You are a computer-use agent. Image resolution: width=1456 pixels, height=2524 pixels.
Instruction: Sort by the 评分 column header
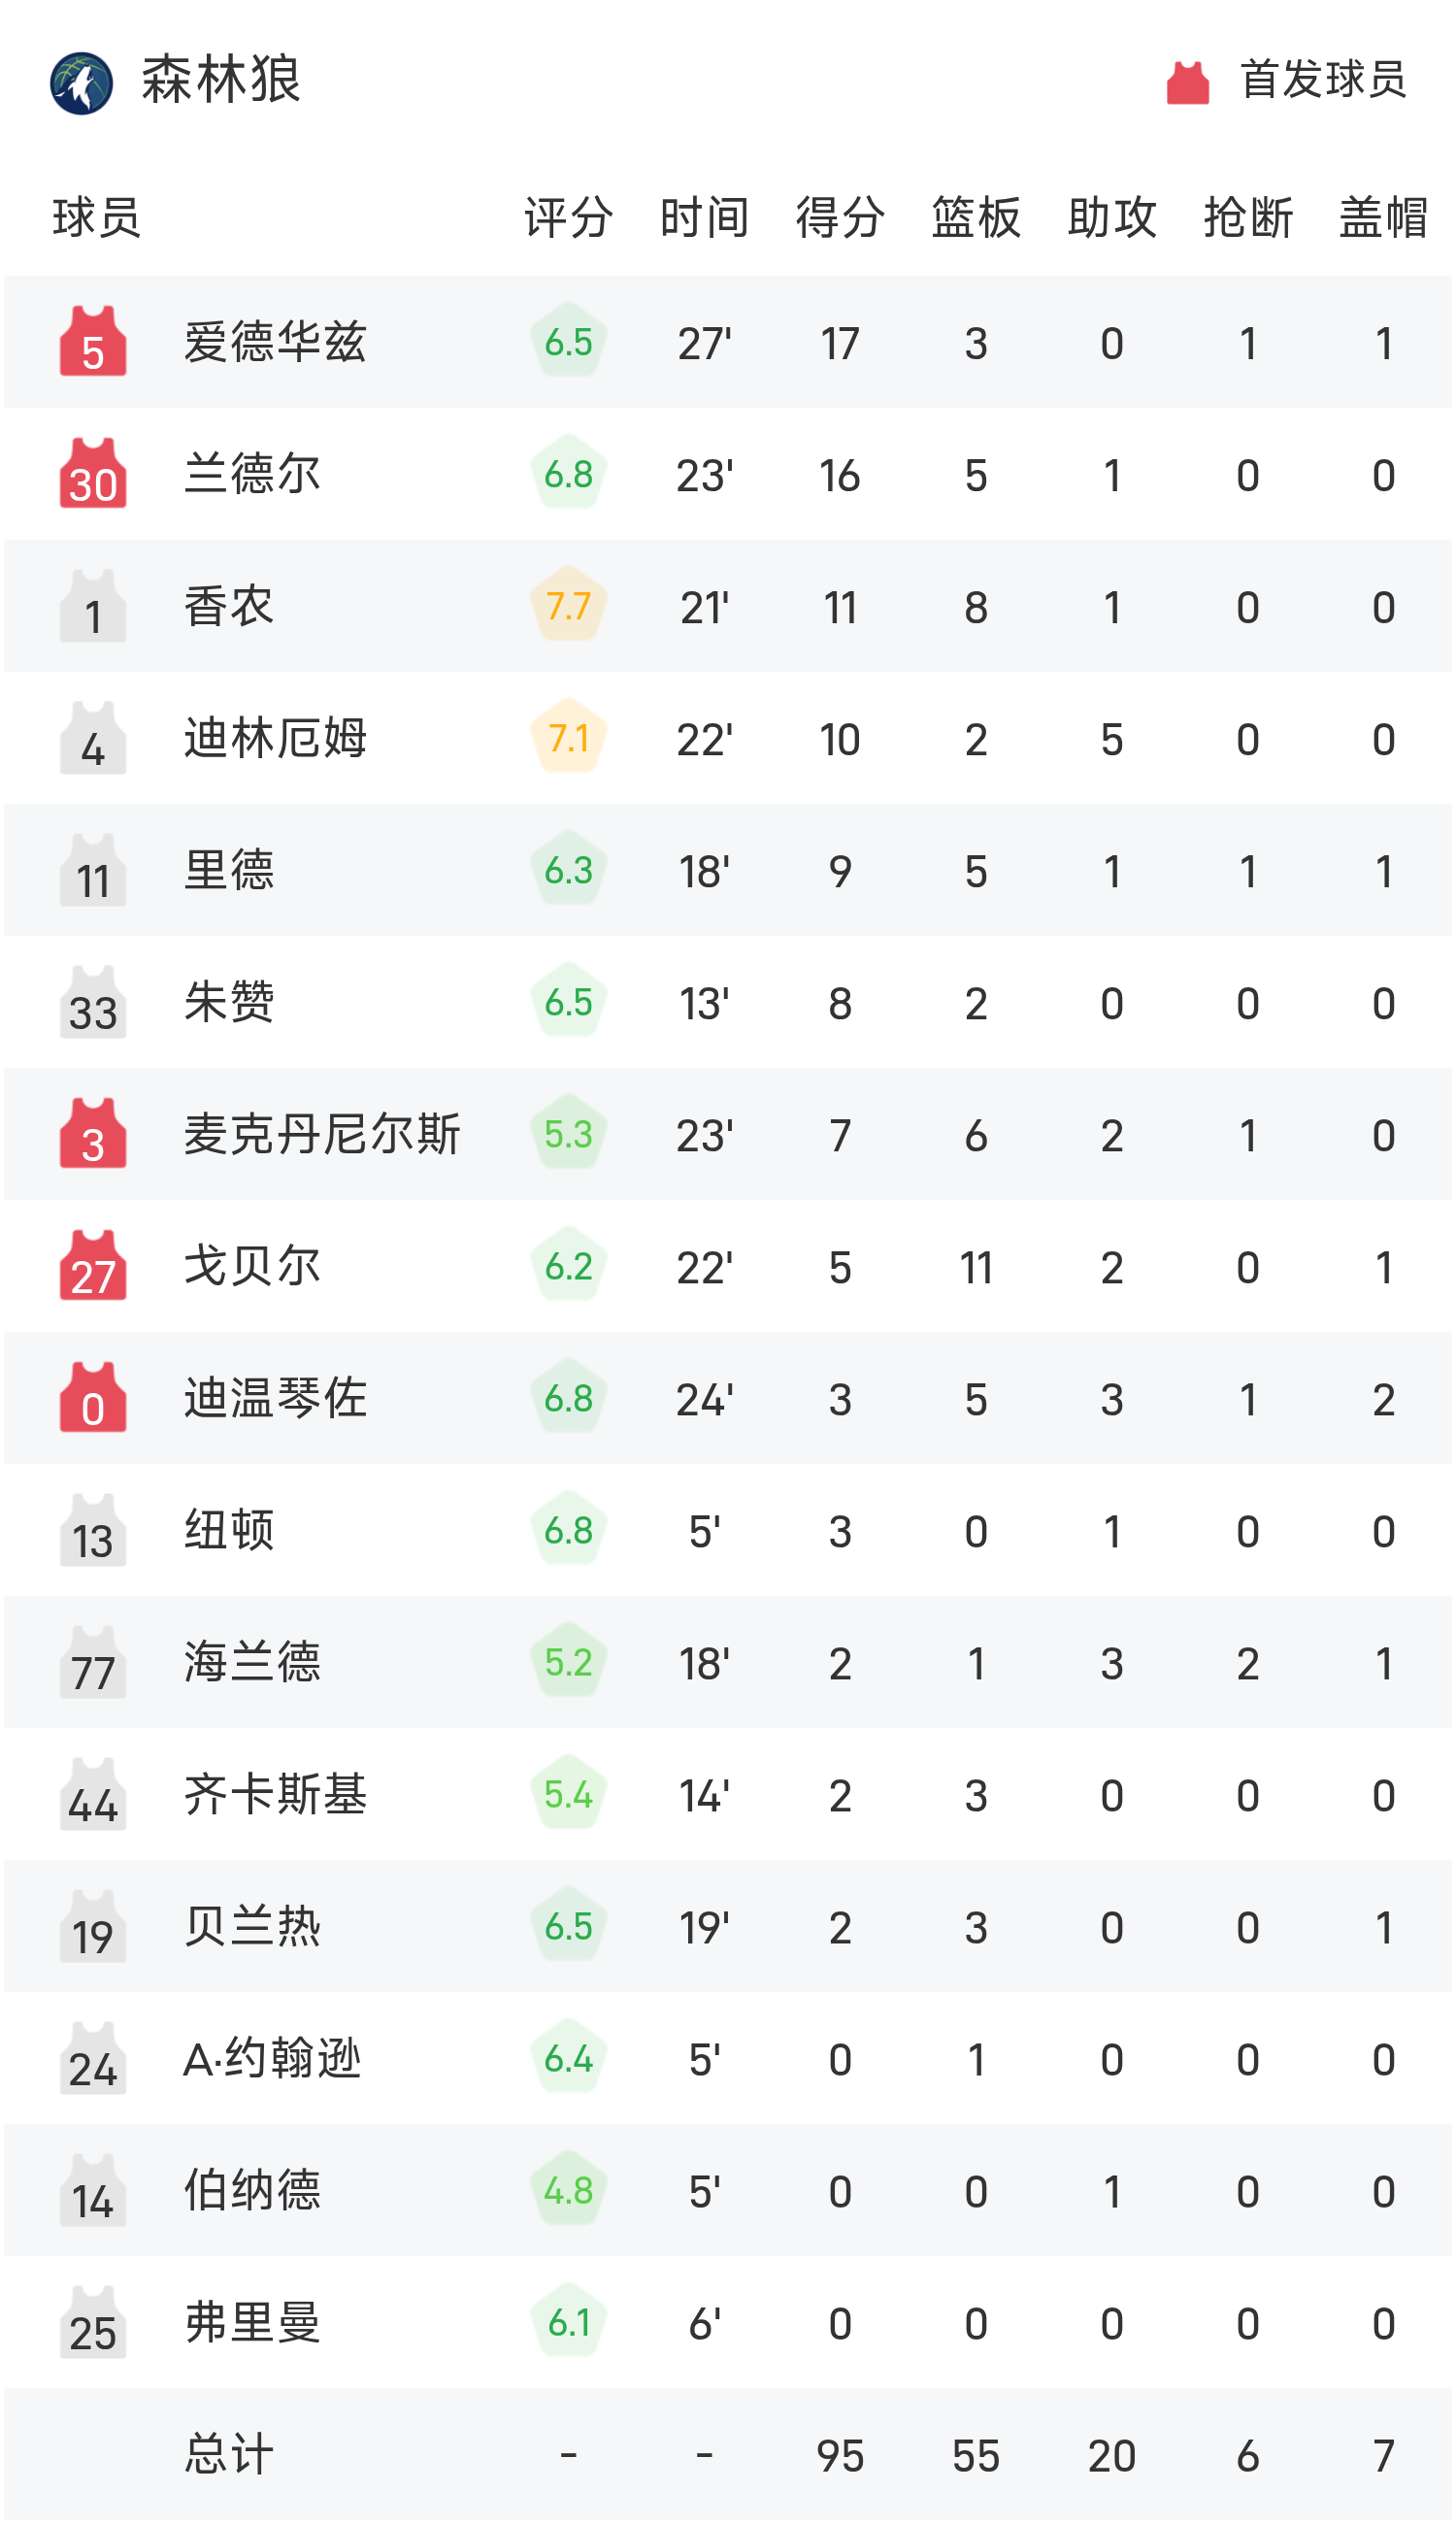point(568,217)
